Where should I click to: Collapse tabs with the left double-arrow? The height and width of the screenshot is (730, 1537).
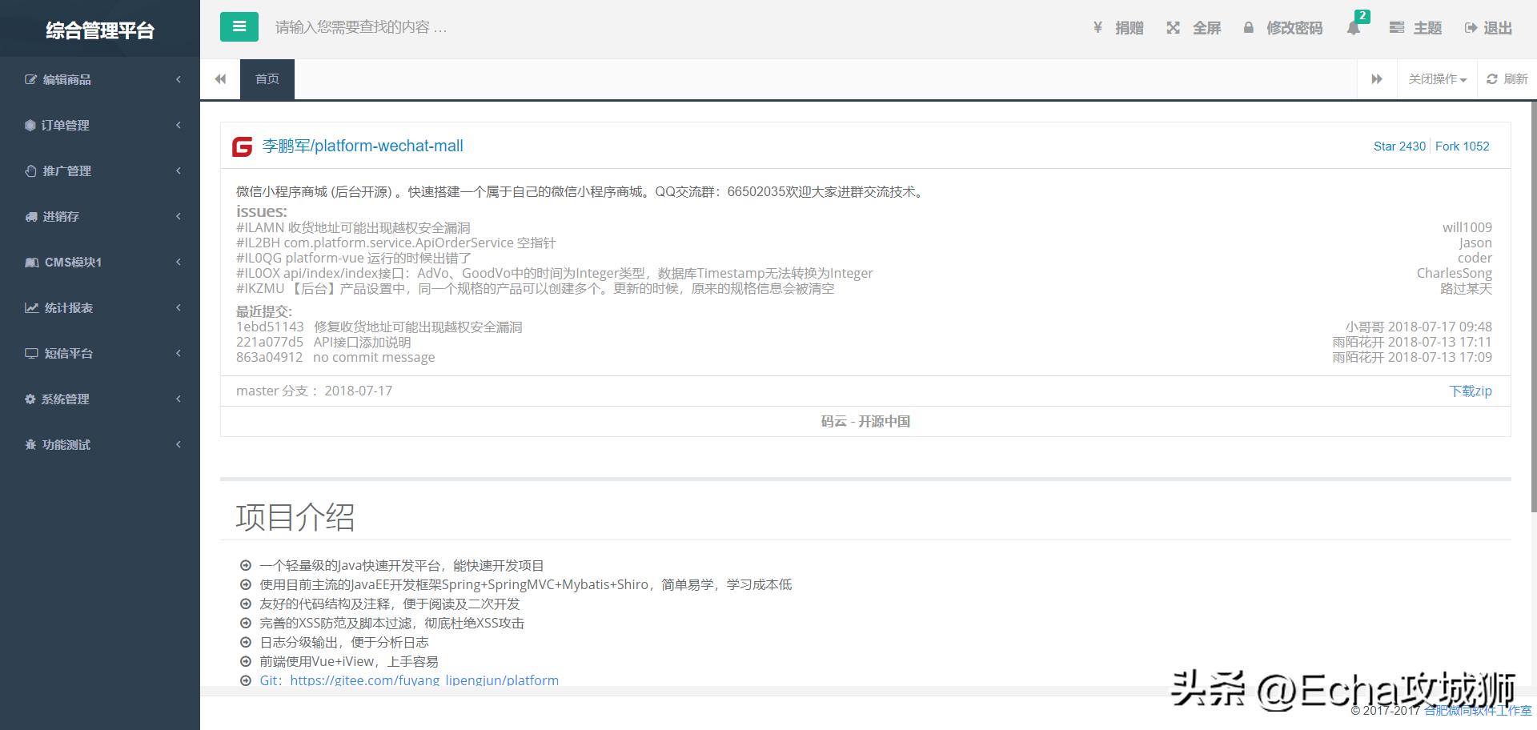pos(219,78)
